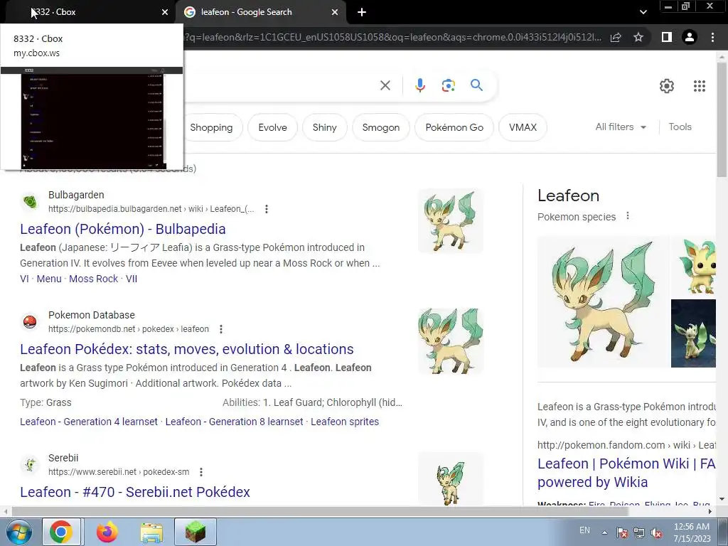The width and height of the screenshot is (728, 546).
Task: Open knowledge panel more options dots
Action: pos(628,216)
